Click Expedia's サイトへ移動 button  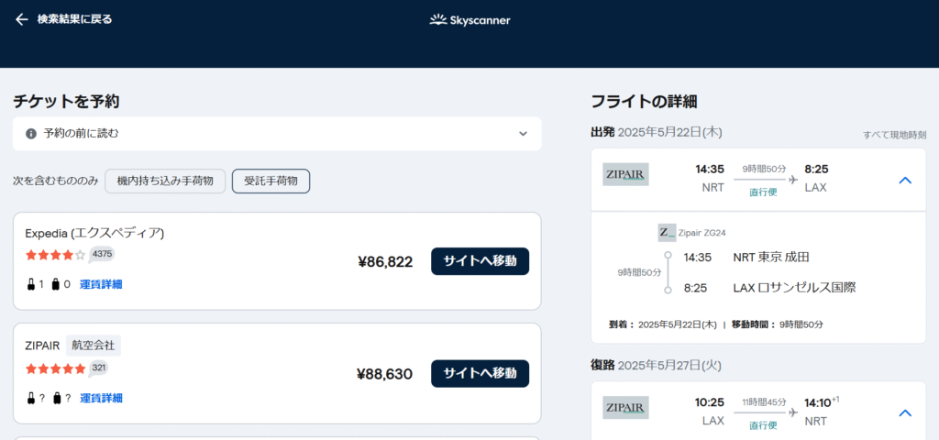tap(480, 261)
